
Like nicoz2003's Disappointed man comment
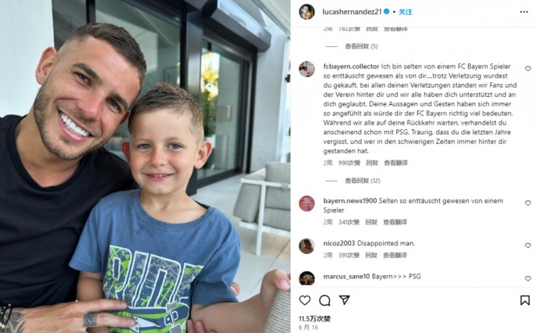[528, 245]
